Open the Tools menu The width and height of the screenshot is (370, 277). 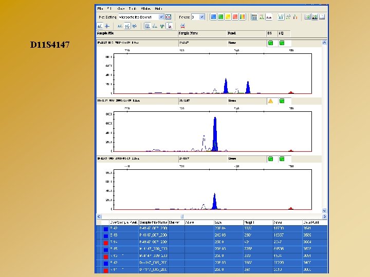click(133, 9)
